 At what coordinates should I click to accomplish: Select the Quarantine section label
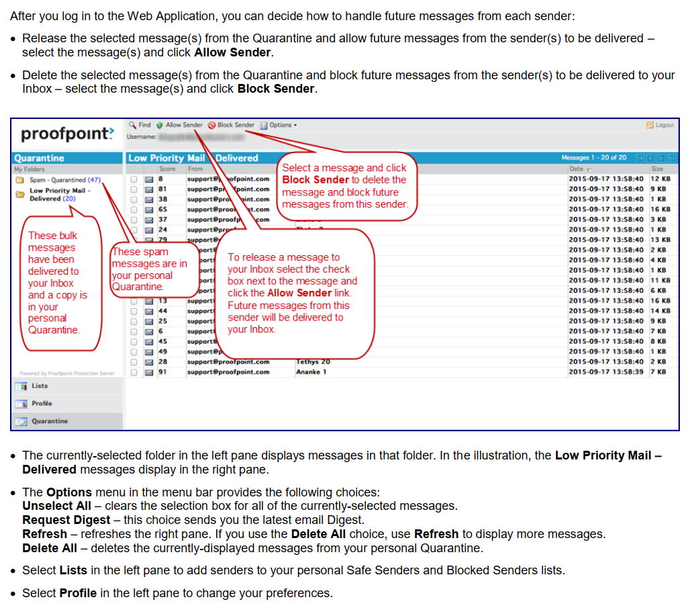coord(50,421)
